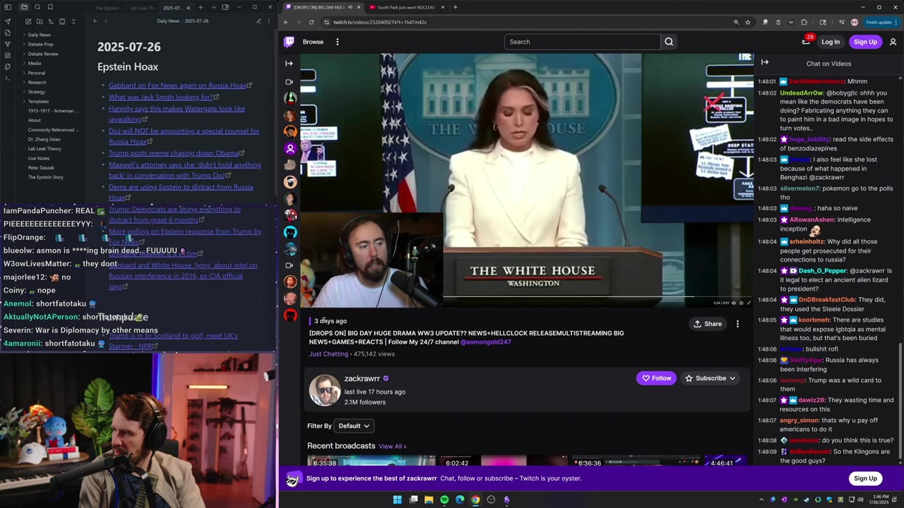Bookmark this page with star icon
Screen dimensions: 904x508
click(x=748, y=22)
